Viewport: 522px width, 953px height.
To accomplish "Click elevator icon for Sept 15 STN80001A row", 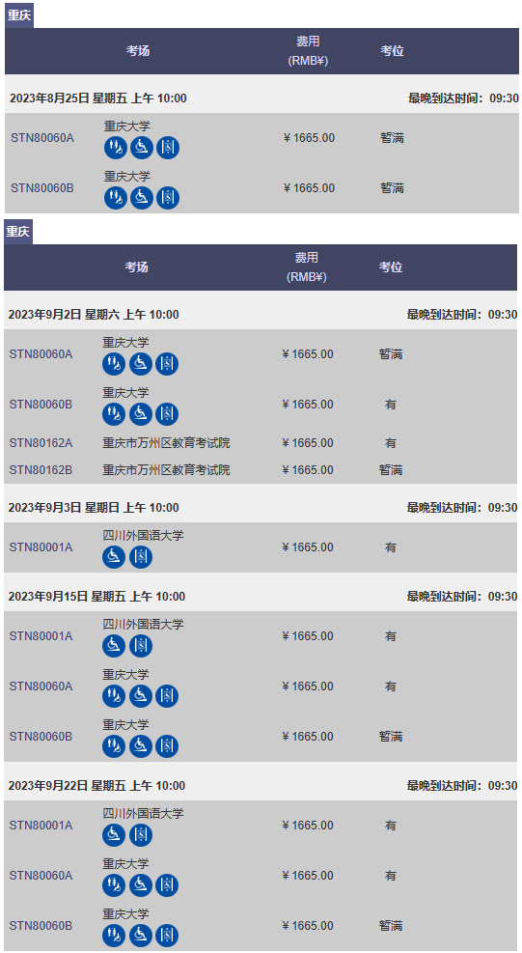I will coord(140,645).
